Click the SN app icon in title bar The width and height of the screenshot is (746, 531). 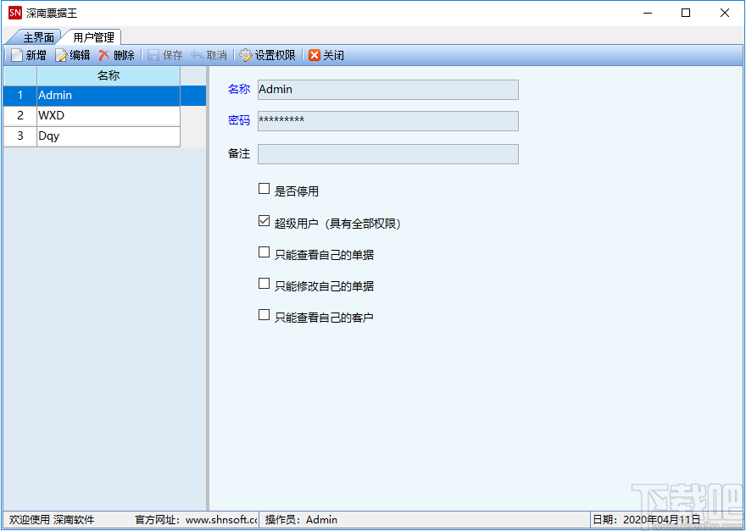pyautogui.click(x=15, y=13)
